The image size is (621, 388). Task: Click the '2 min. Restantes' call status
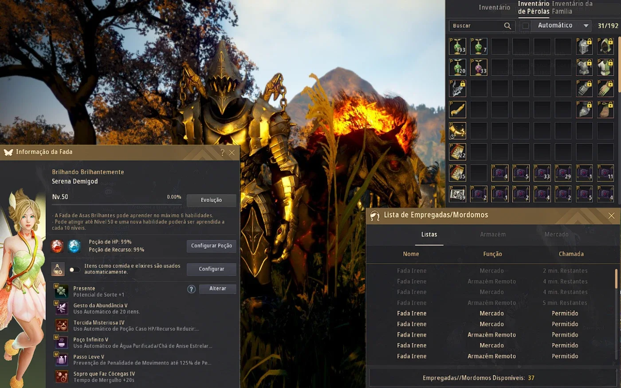pos(565,271)
